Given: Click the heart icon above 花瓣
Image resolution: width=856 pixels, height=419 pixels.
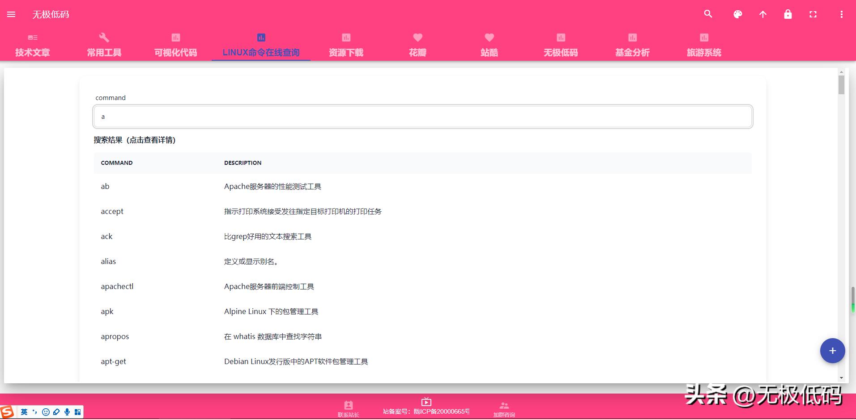Looking at the screenshot, I should 417,38.
